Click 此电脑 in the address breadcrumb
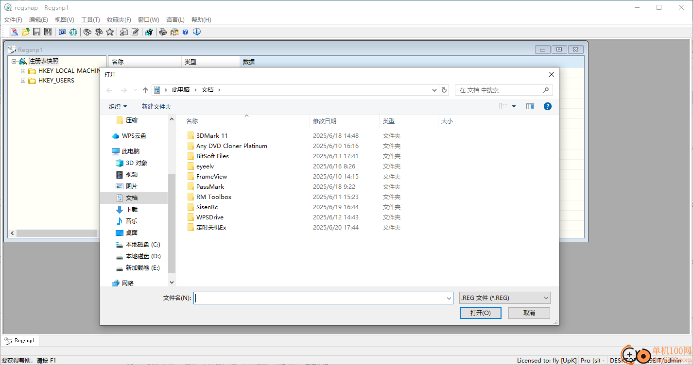 click(x=181, y=90)
